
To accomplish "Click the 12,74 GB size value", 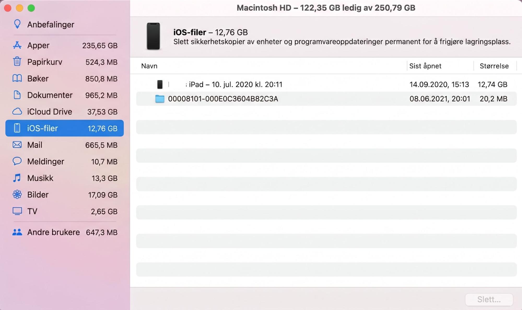I will [492, 84].
